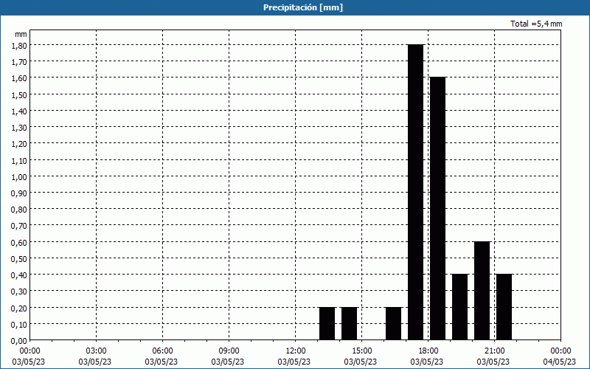
Task: Click the bar reaching 1,60 mm
Action: (437, 209)
